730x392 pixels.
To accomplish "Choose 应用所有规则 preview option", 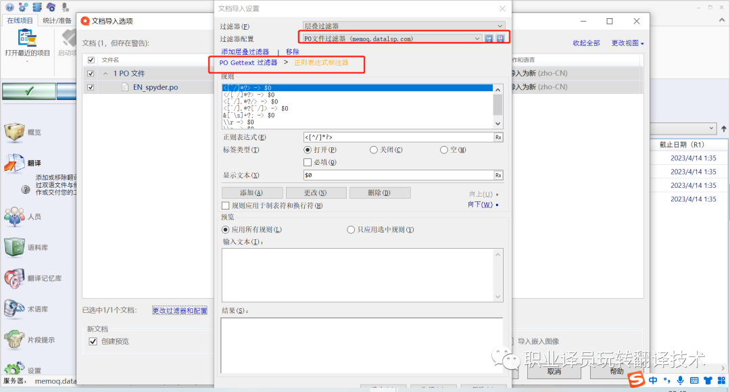I will tap(225, 230).
